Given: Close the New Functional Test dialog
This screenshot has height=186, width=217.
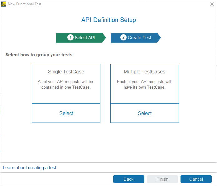Looking at the screenshot, I should 212,4.
